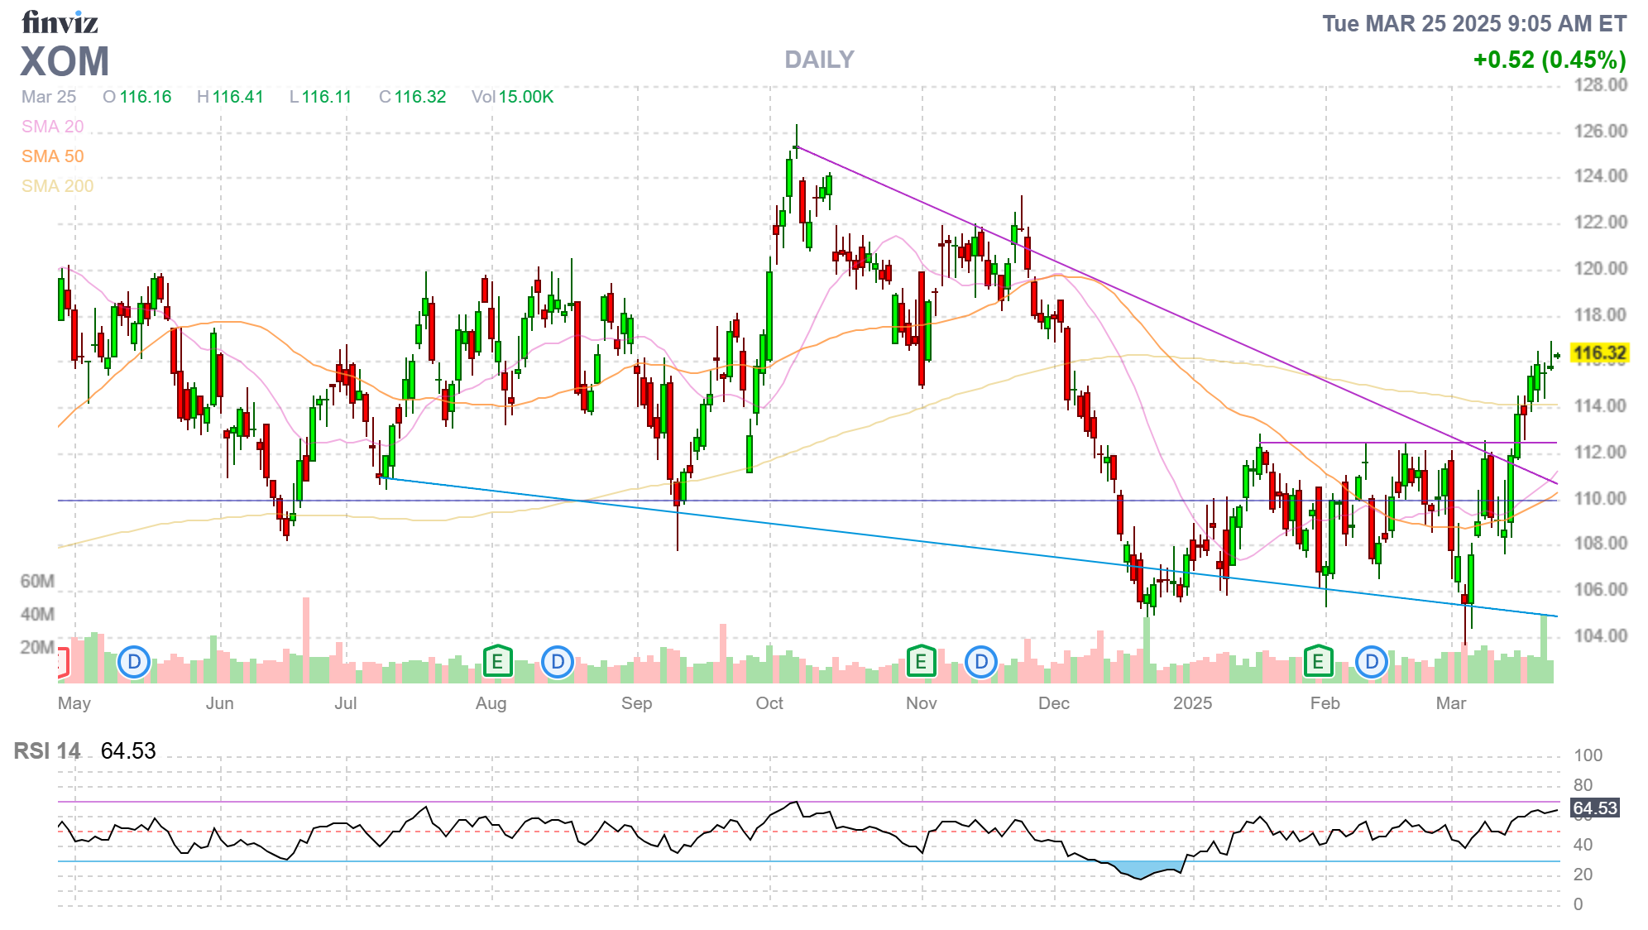Click the Oct label on time axis
Viewport: 1648px width, 930px height.
coord(769,703)
